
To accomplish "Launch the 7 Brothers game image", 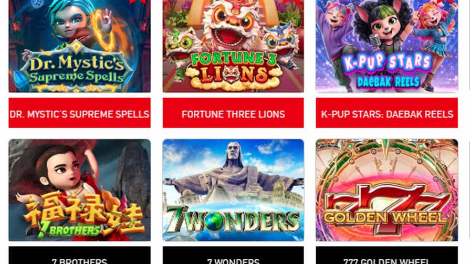I will click(x=79, y=190).
